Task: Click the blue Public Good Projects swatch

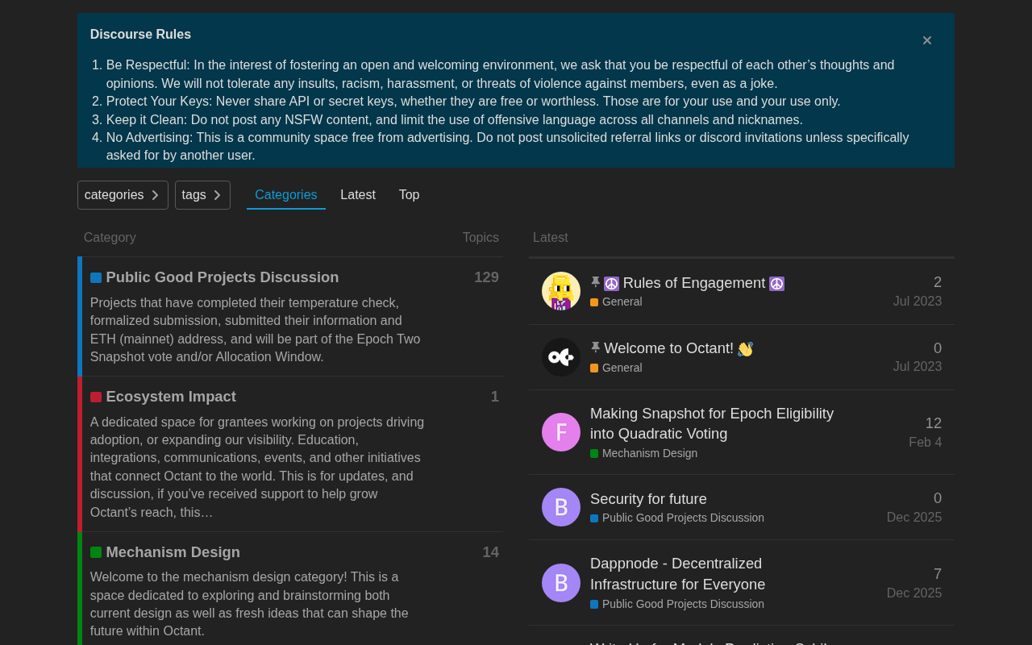Action: pos(96,277)
